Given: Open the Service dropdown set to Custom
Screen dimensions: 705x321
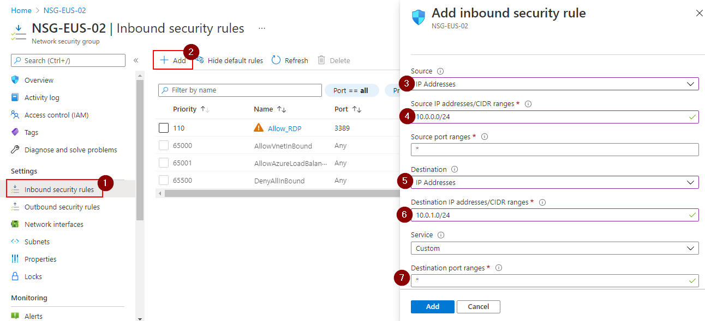Looking at the screenshot, I should tap(554, 248).
